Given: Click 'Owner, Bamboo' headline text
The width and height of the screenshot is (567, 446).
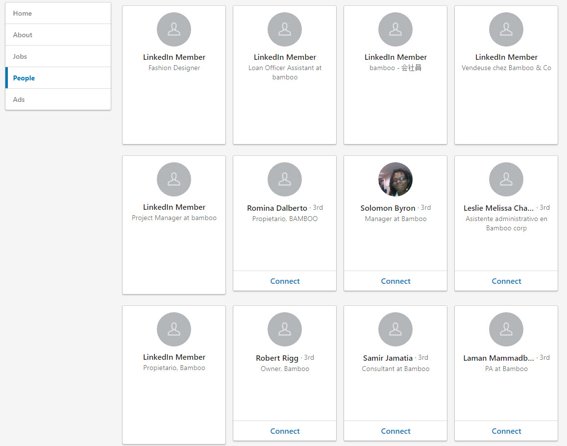Looking at the screenshot, I should 285,369.
